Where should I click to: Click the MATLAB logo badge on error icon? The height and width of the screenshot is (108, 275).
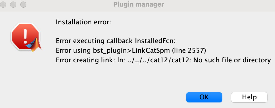pos(34,44)
